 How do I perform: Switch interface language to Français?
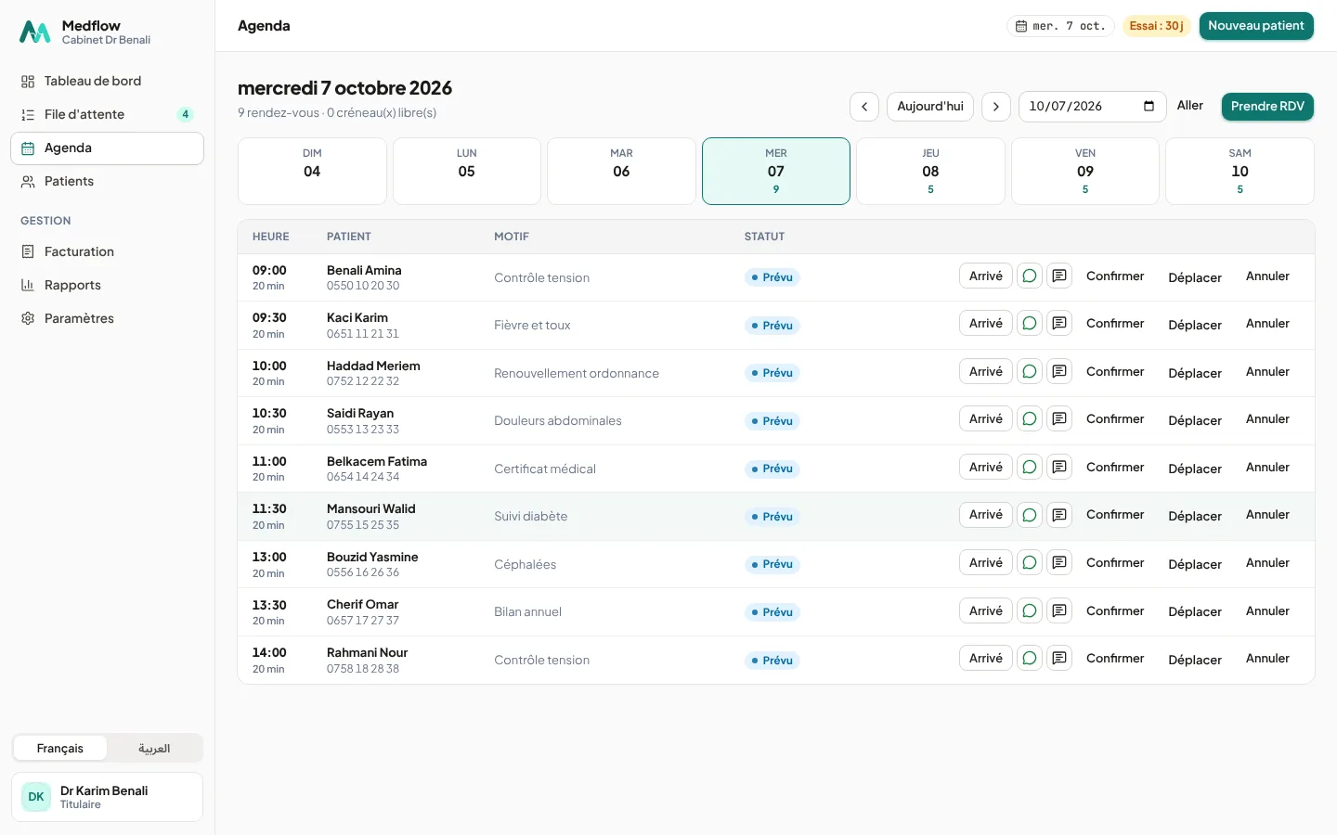(60, 749)
